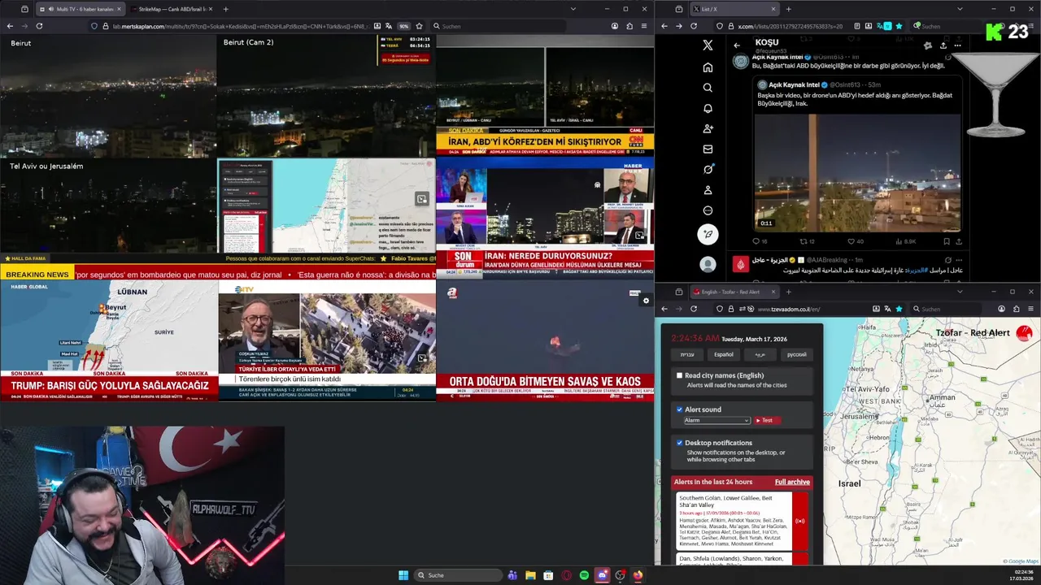Image resolution: width=1041 pixels, height=585 pixels.
Task: Open Firefox from taskbar
Action: click(638, 575)
